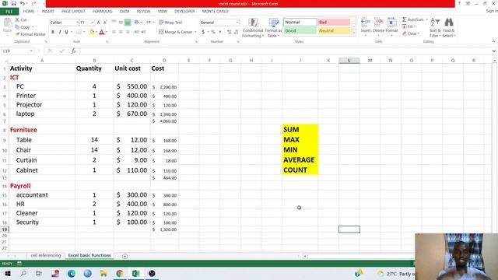Add a new sheet with plus icon
Screen dimensions: 498x280
(124, 256)
